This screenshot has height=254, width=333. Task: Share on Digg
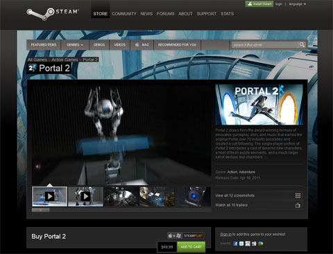click(x=254, y=244)
